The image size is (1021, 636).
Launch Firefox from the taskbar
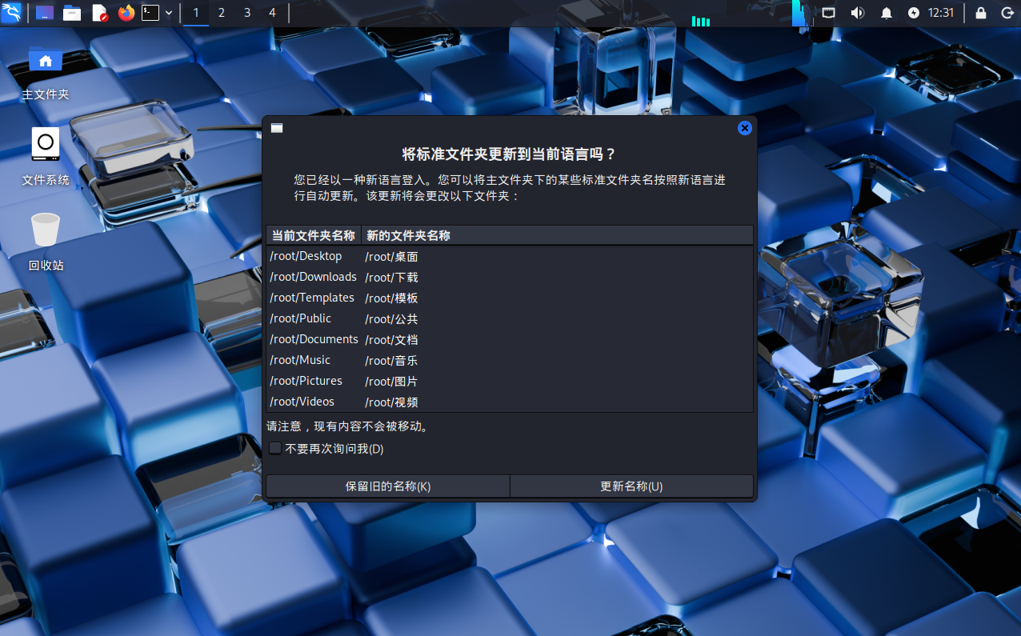(127, 12)
